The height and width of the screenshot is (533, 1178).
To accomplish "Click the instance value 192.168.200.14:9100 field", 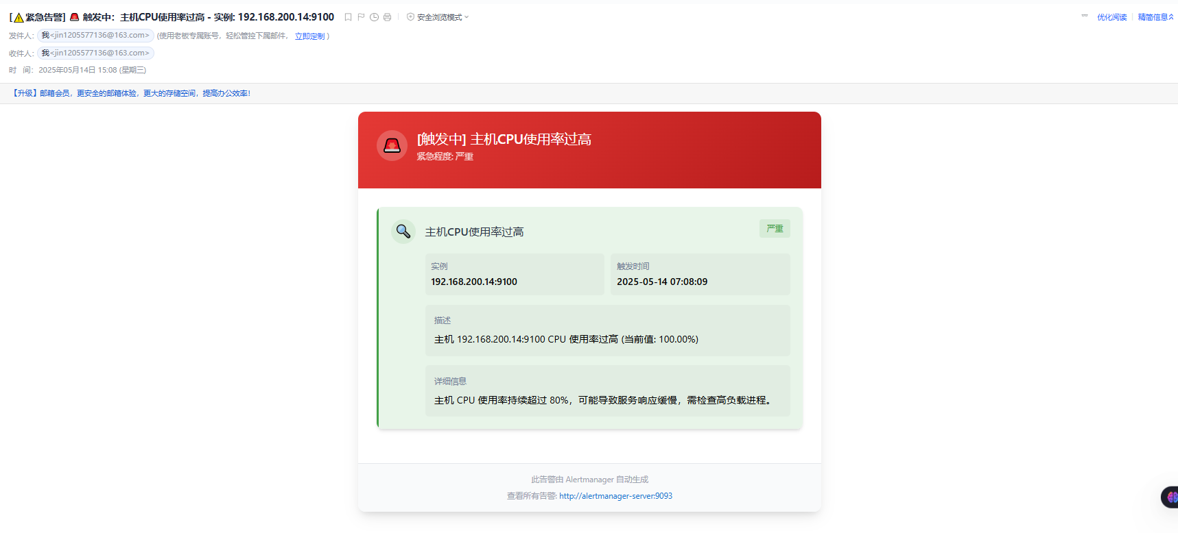I will click(474, 282).
